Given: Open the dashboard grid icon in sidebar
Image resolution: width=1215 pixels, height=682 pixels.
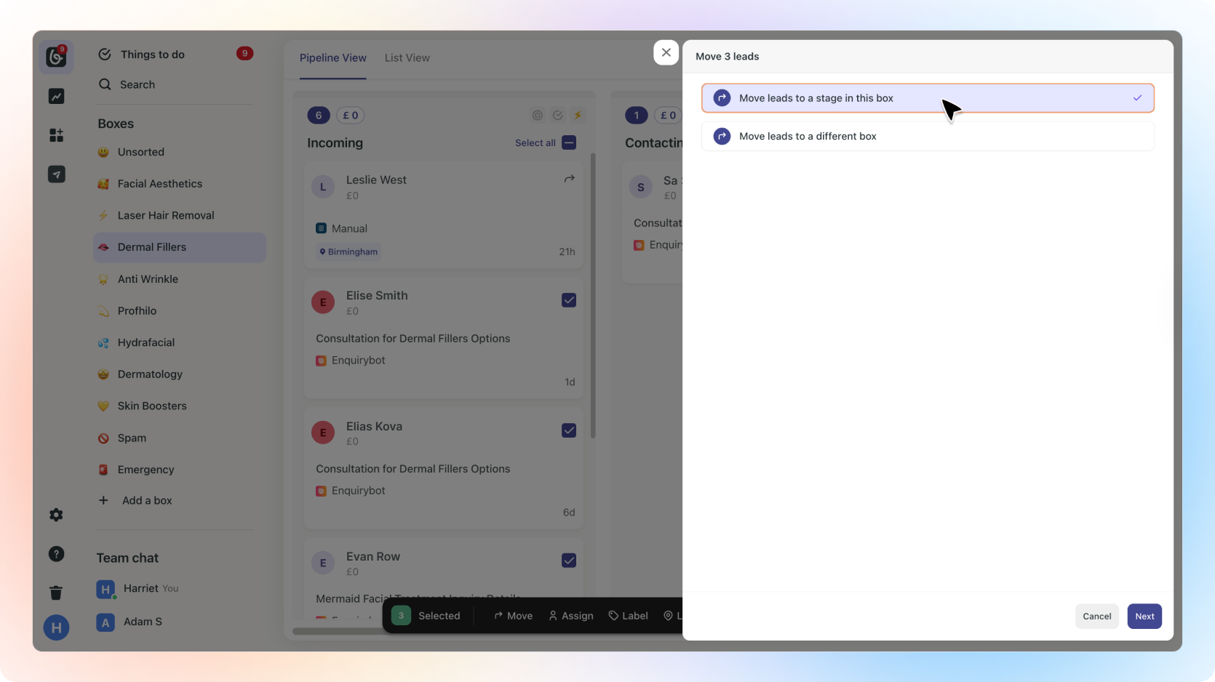Looking at the screenshot, I should coord(56,135).
